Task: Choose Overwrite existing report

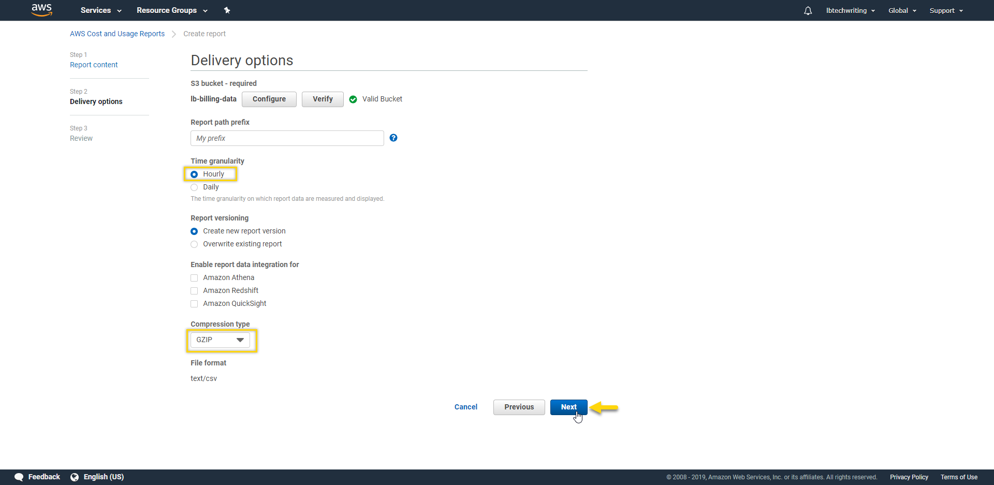Action: pos(194,244)
